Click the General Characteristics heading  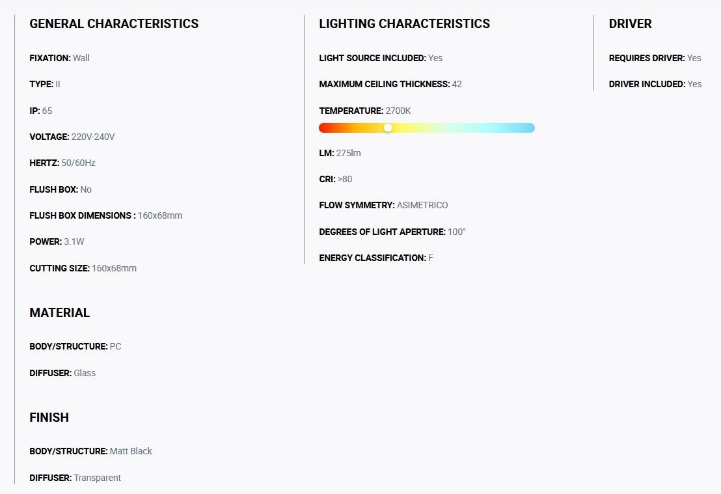[x=114, y=24]
